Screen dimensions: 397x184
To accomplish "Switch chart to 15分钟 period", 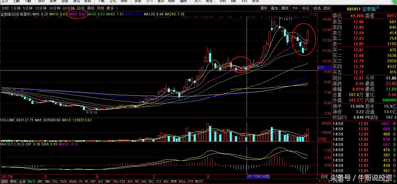I will (40, 8).
